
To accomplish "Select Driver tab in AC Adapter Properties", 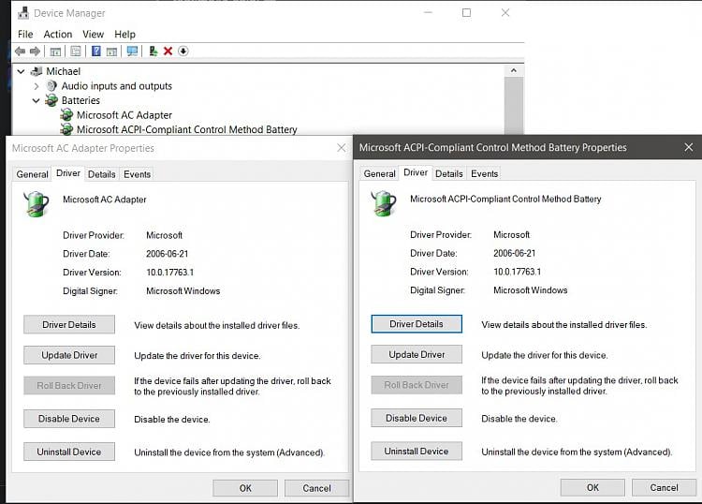I will click(68, 173).
